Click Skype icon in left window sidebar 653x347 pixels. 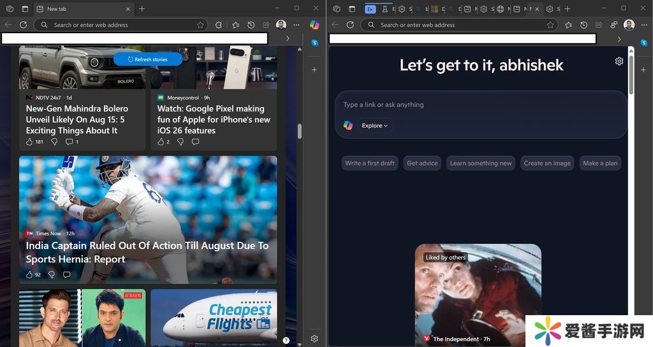[314, 43]
